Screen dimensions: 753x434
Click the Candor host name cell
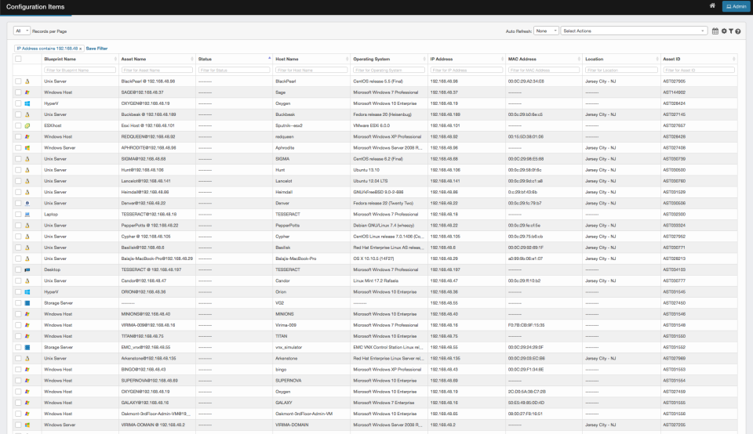pos(283,281)
